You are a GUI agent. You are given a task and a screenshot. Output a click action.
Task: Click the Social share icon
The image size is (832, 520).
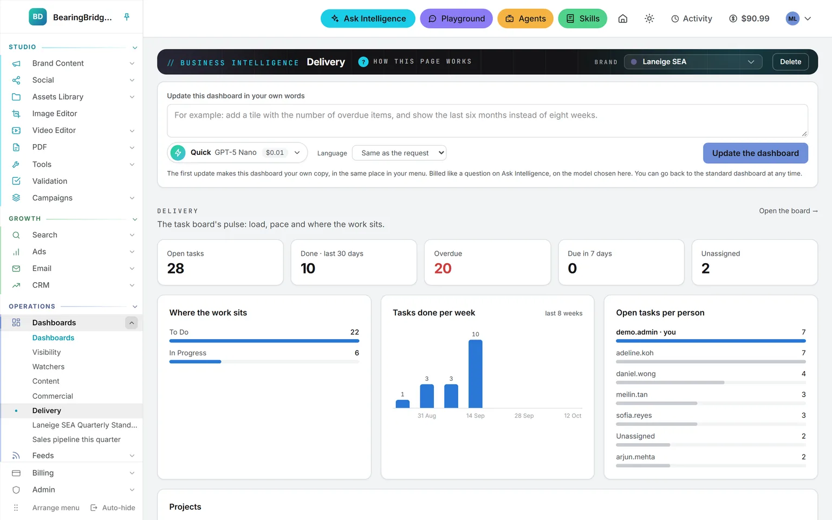pyautogui.click(x=16, y=80)
